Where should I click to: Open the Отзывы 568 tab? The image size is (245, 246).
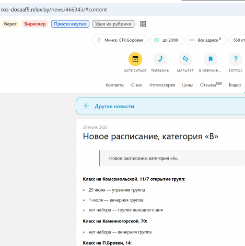click(211, 85)
